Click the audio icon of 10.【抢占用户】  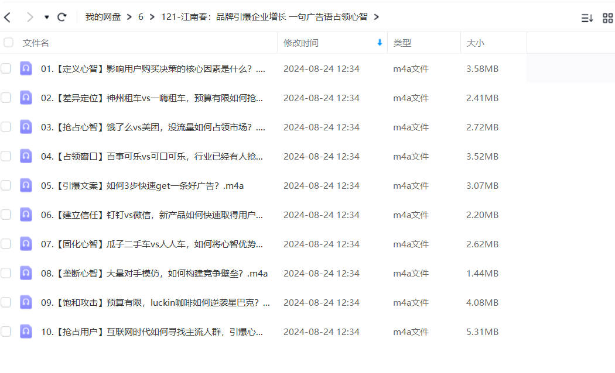[26, 331]
